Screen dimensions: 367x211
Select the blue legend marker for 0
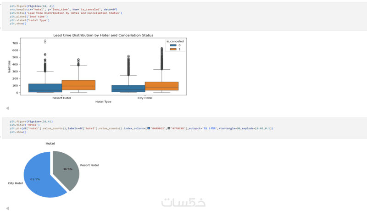(x=173, y=45)
